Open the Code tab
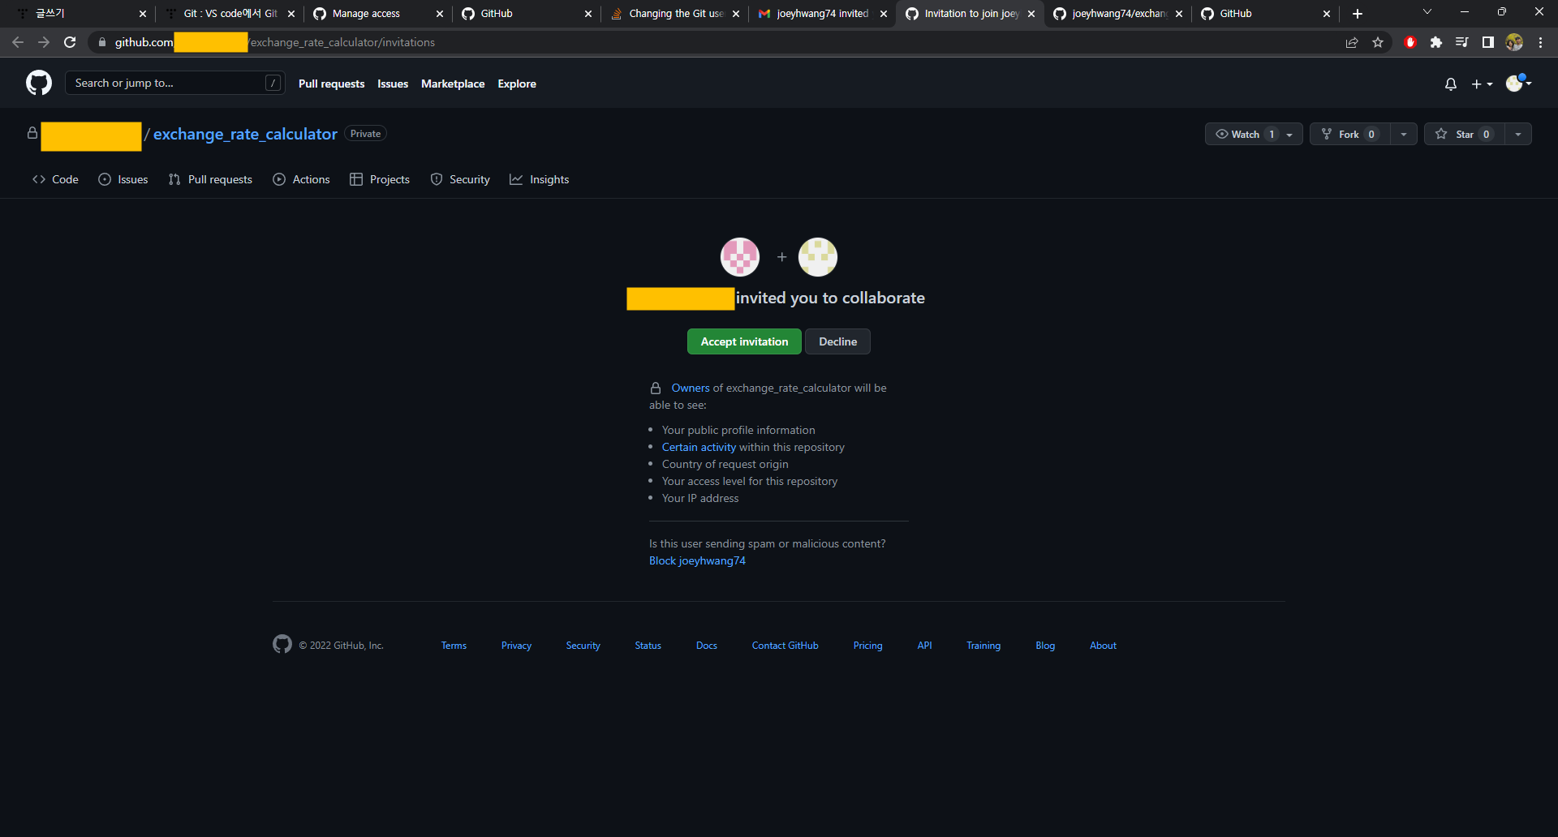This screenshot has width=1558, height=837. 55,179
